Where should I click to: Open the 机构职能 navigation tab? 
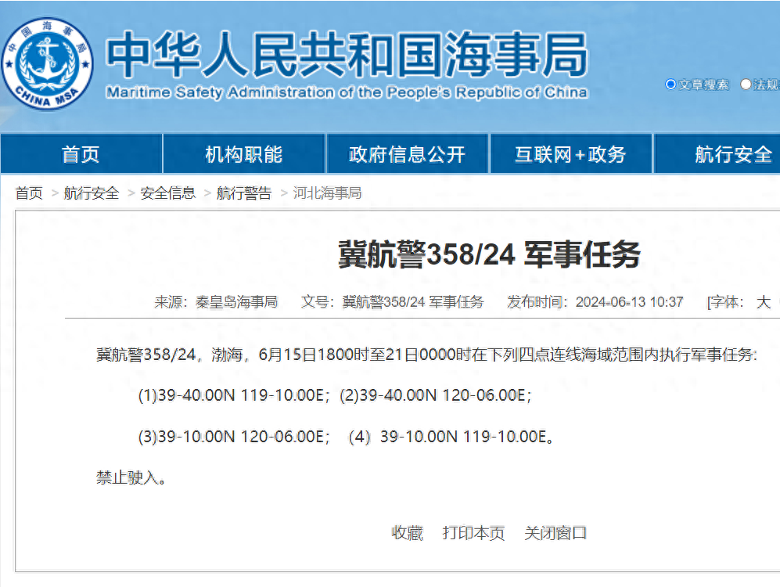click(244, 154)
